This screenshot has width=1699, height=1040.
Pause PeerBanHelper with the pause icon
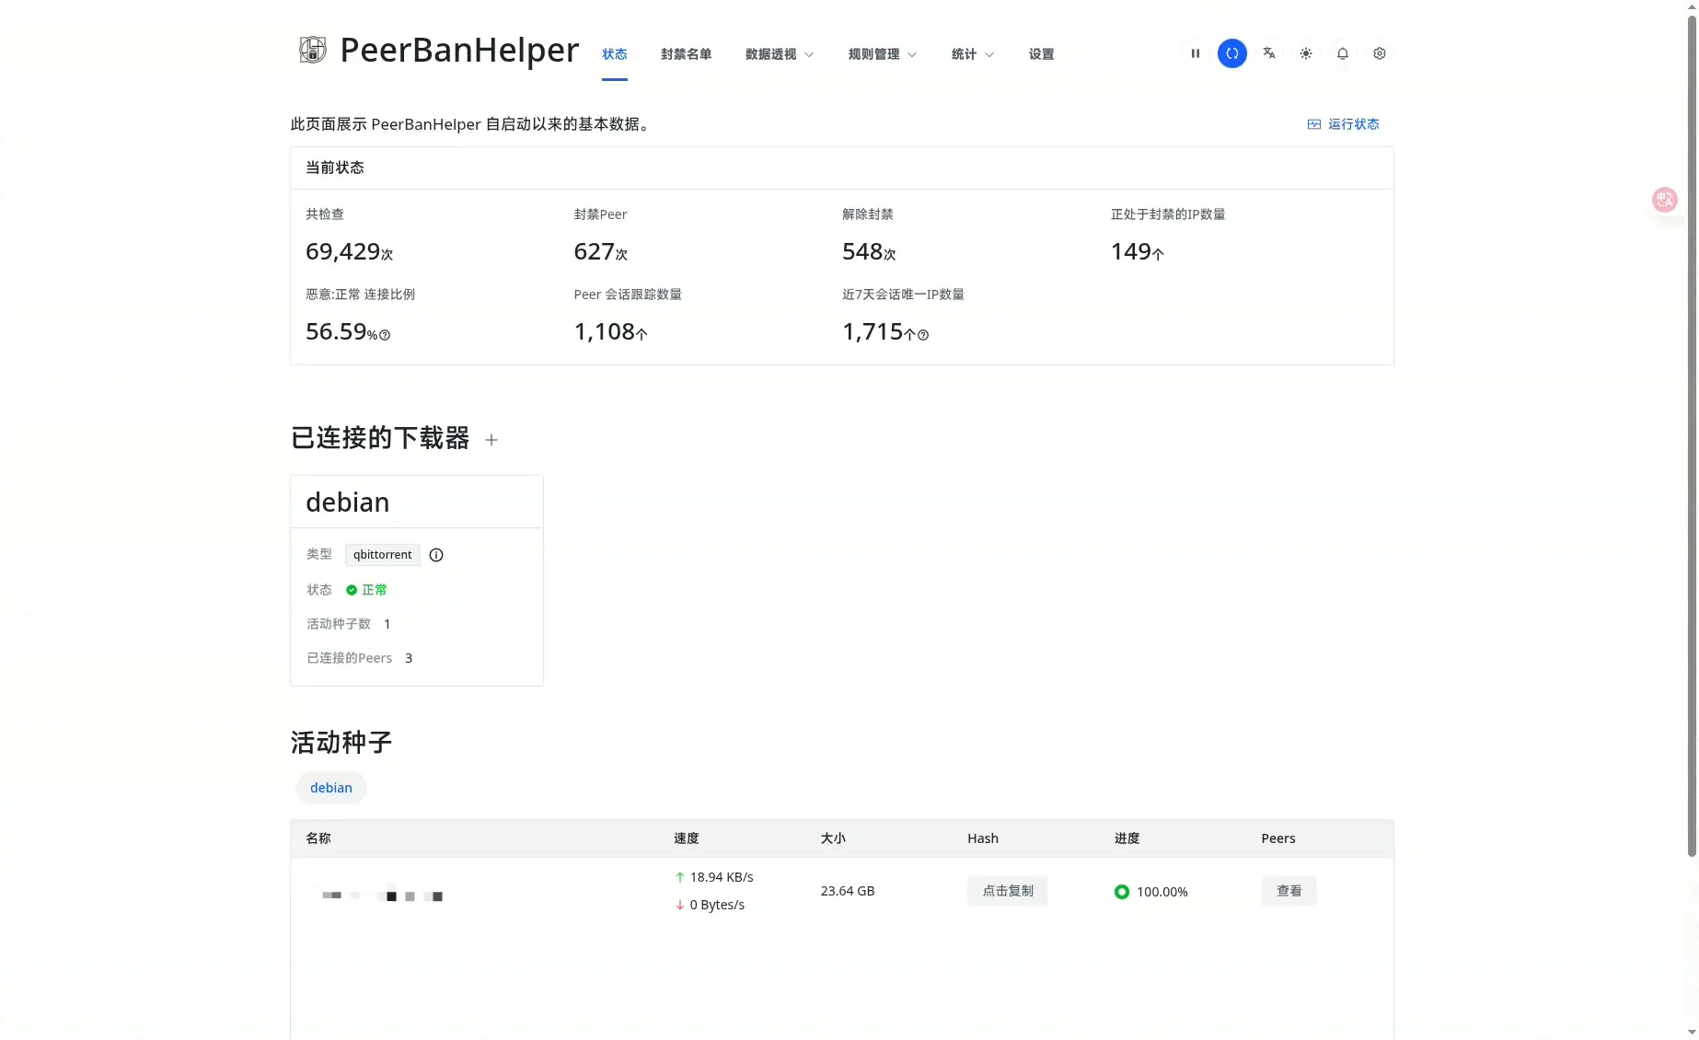(x=1195, y=53)
